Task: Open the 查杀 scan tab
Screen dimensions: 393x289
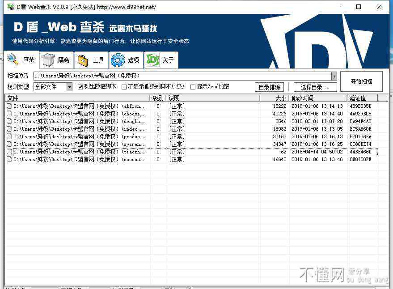Action: point(21,59)
